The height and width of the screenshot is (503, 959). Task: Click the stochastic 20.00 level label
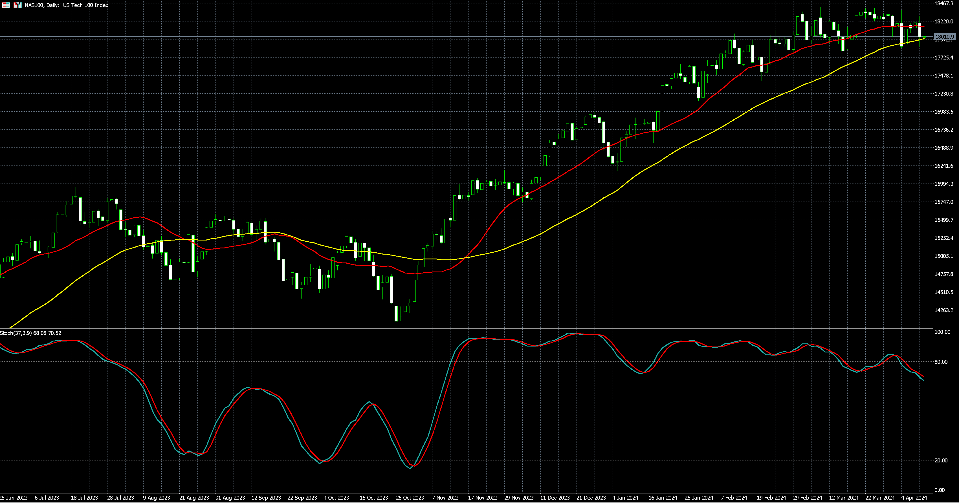pos(942,461)
